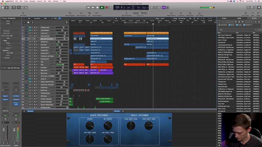Open the Editors scissors button

coord(26,8)
